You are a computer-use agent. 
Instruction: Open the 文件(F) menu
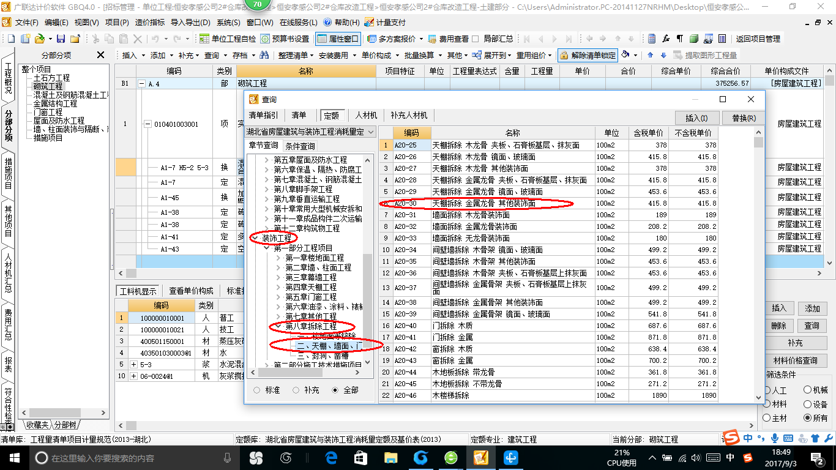tap(26, 22)
